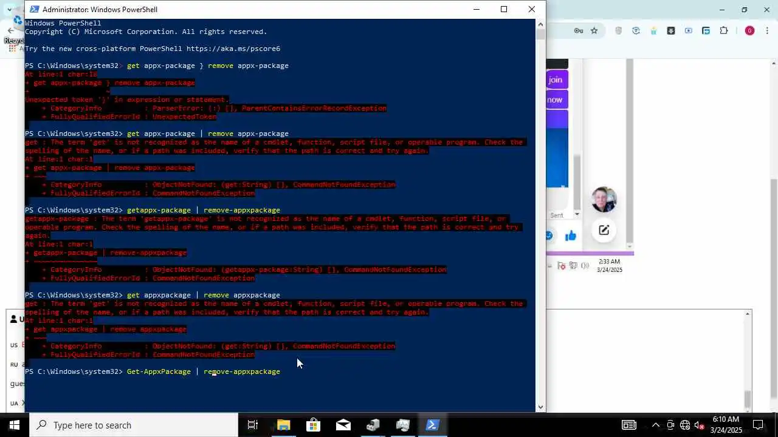Maximize the PowerShell window
778x437 pixels.
504,9
